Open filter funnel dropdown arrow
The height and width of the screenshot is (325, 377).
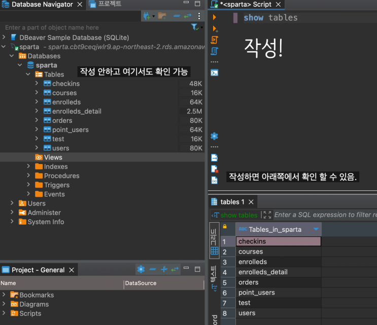click(x=202, y=27)
